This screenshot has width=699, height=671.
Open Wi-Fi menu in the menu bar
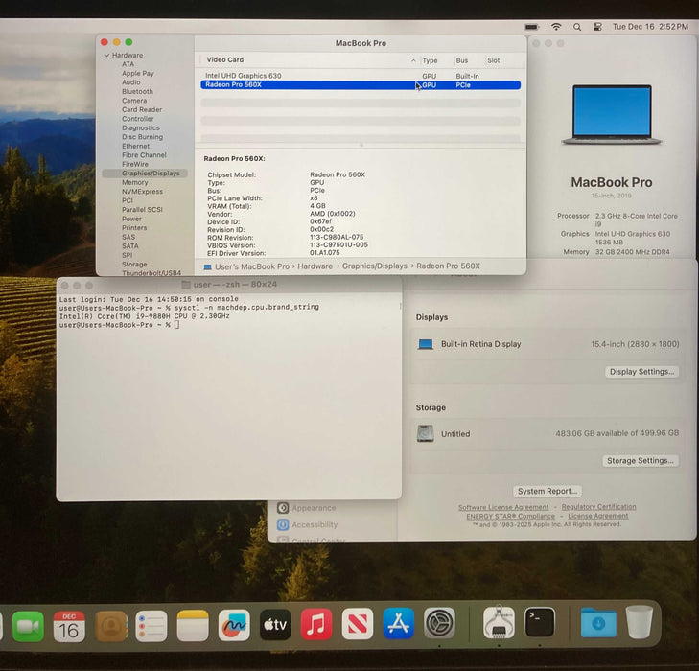point(556,27)
